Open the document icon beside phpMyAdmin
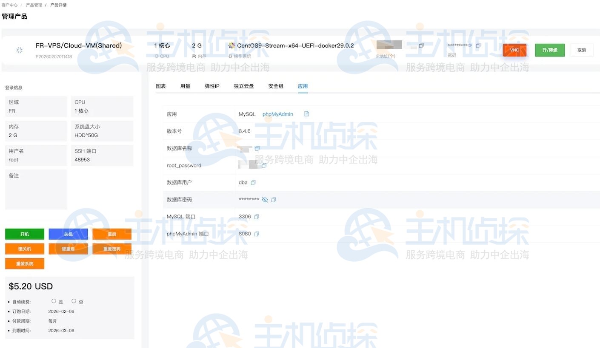Image resolution: width=600 pixels, height=348 pixels. pos(306,114)
